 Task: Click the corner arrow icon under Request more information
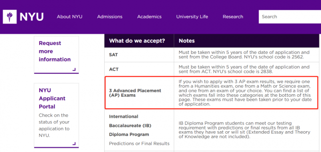coord(74,69)
